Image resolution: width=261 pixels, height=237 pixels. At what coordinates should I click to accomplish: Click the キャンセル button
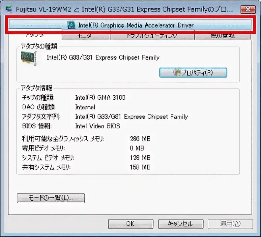[181, 224]
